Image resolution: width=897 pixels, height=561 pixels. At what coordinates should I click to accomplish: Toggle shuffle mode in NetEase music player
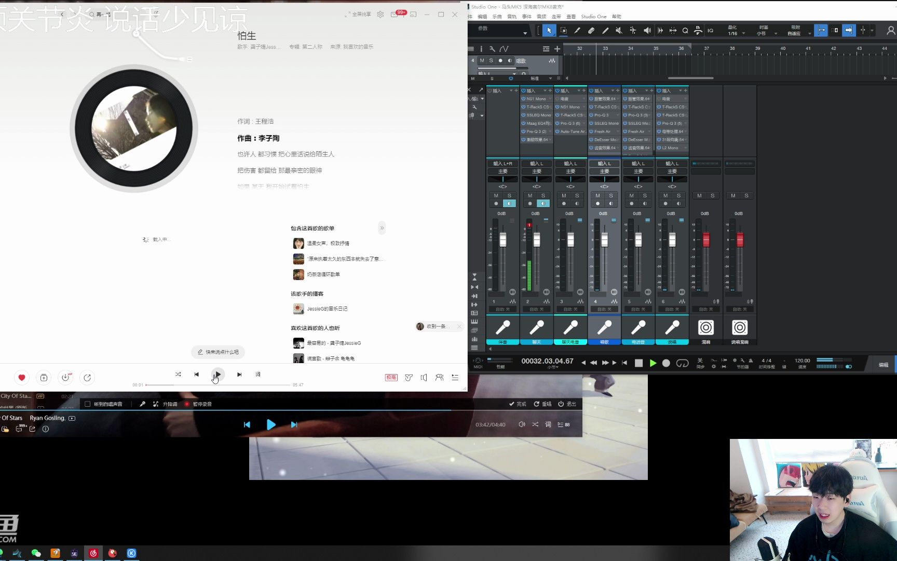[x=178, y=375]
